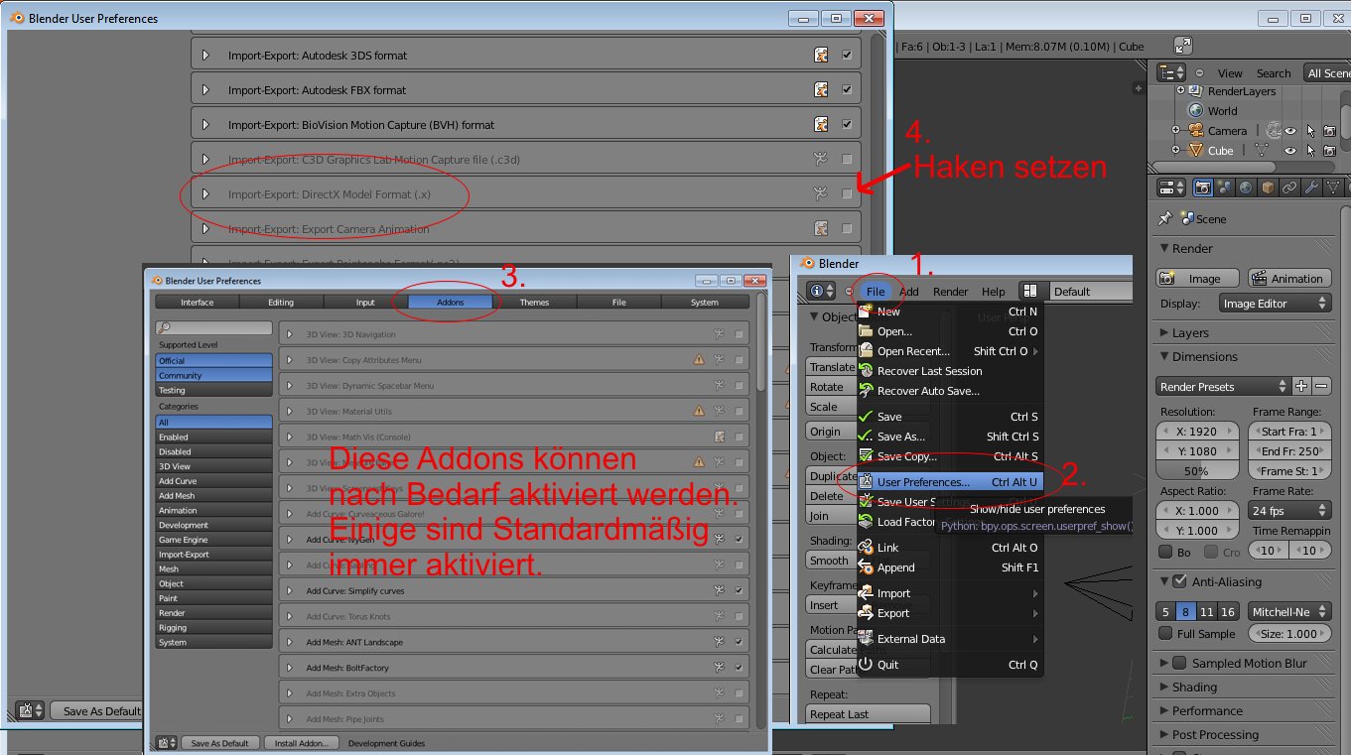Adjust the resolution 50% slider
The image size is (1351, 755).
pyautogui.click(x=1198, y=471)
